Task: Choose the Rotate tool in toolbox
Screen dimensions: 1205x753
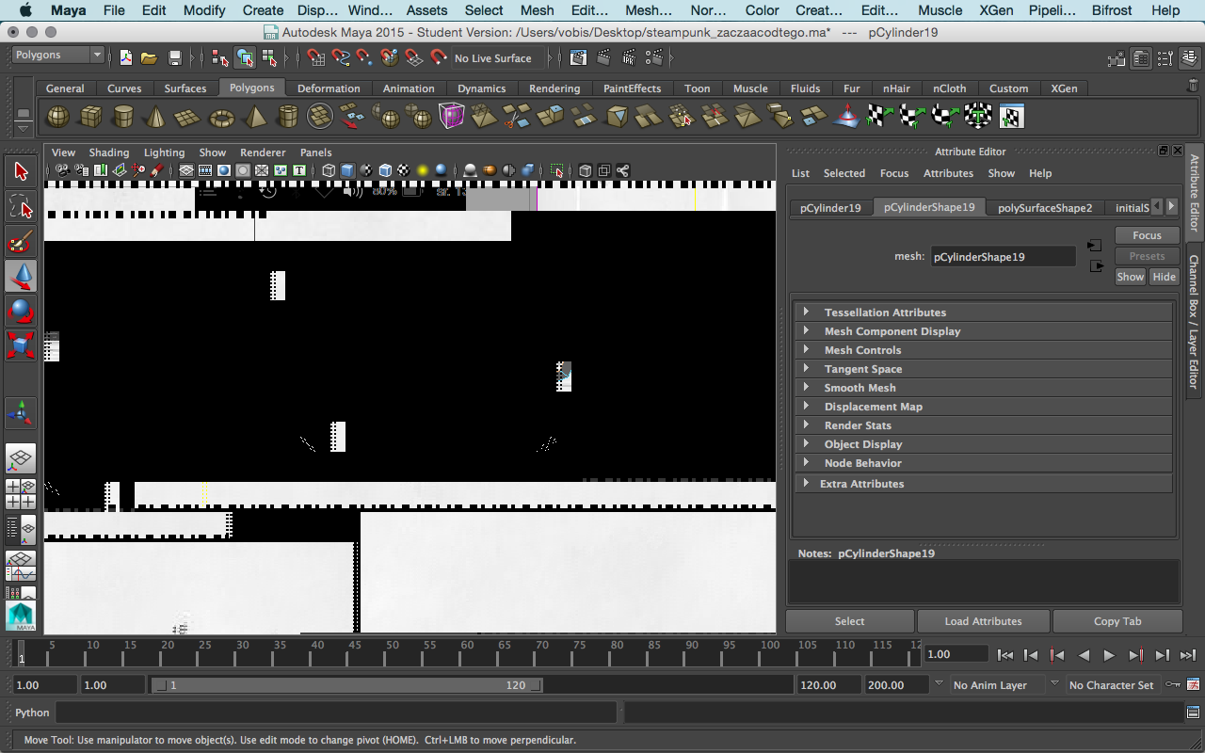Action: [21, 311]
